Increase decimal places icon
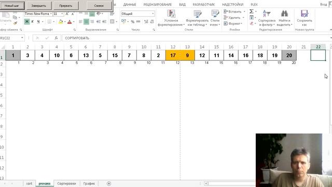The height and width of the screenshot is (187, 332). point(146,22)
